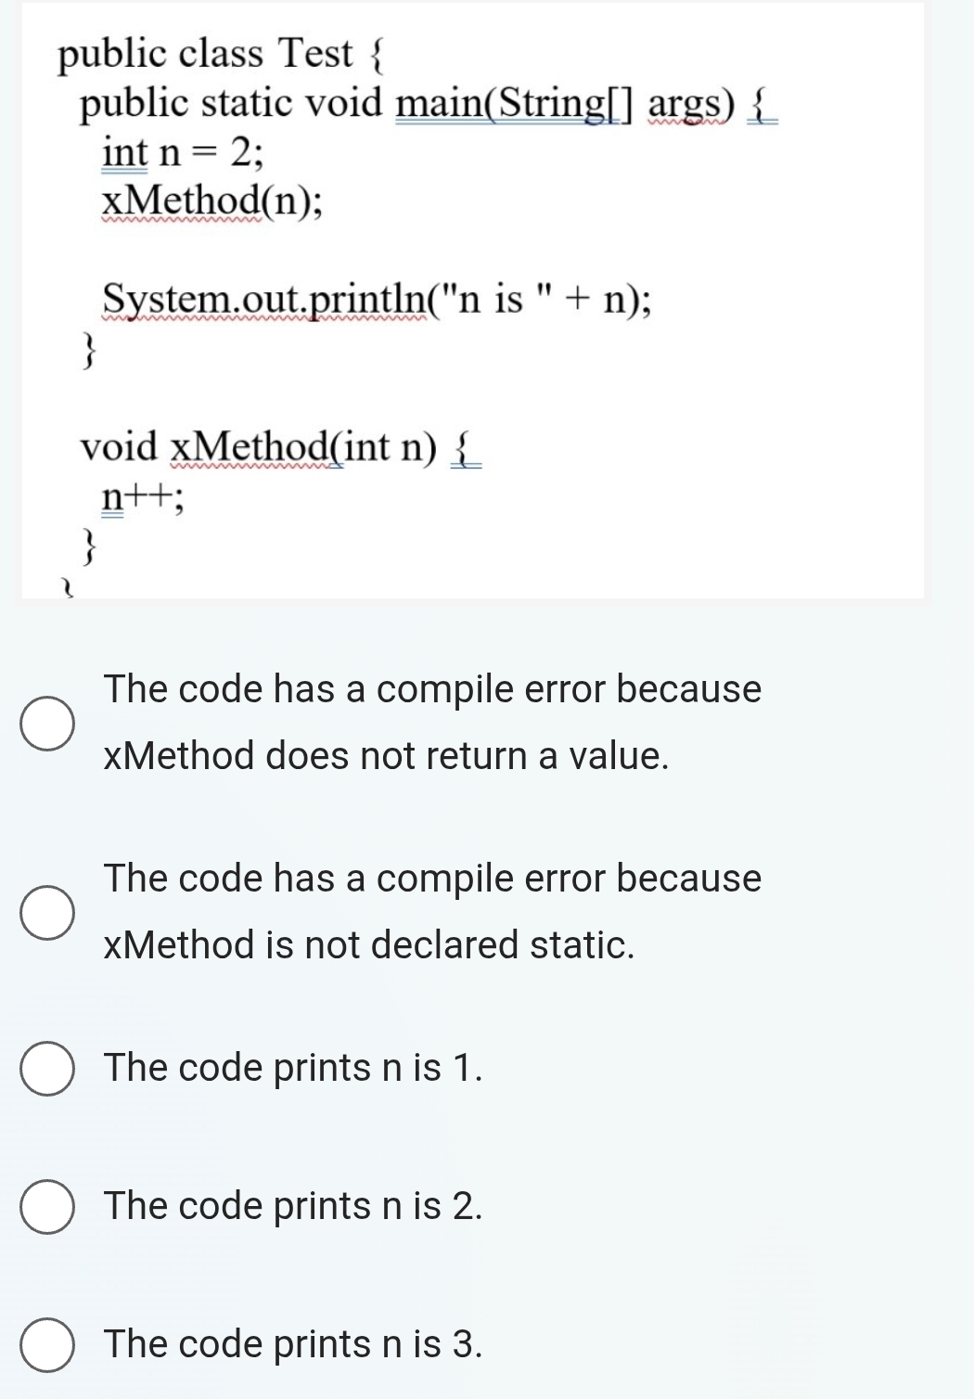Click the 'int n = 2;' code line

183,152
